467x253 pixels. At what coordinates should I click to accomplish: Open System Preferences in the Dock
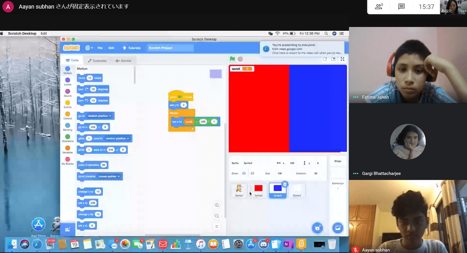point(238,244)
